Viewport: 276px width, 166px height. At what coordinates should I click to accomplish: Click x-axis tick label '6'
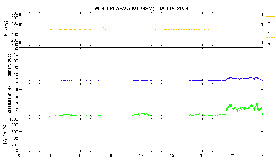coord(80,155)
